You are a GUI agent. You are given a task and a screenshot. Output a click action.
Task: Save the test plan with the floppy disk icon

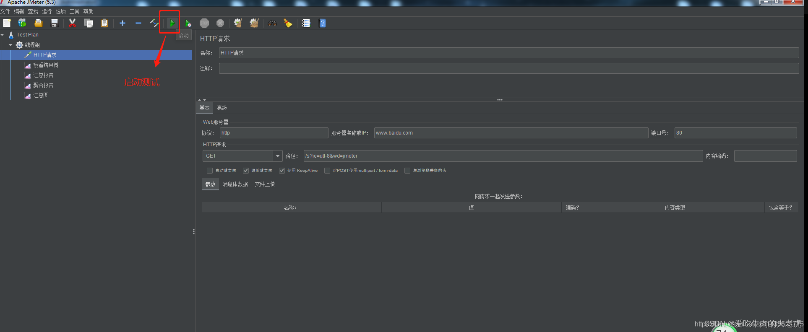click(x=55, y=23)
